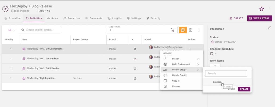Screen dimensions: 275x107
Task: Click the purple UPDATE button
Action: point(244,89)
